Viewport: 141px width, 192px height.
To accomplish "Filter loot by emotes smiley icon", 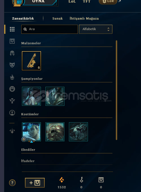I will tap(12, 89).
